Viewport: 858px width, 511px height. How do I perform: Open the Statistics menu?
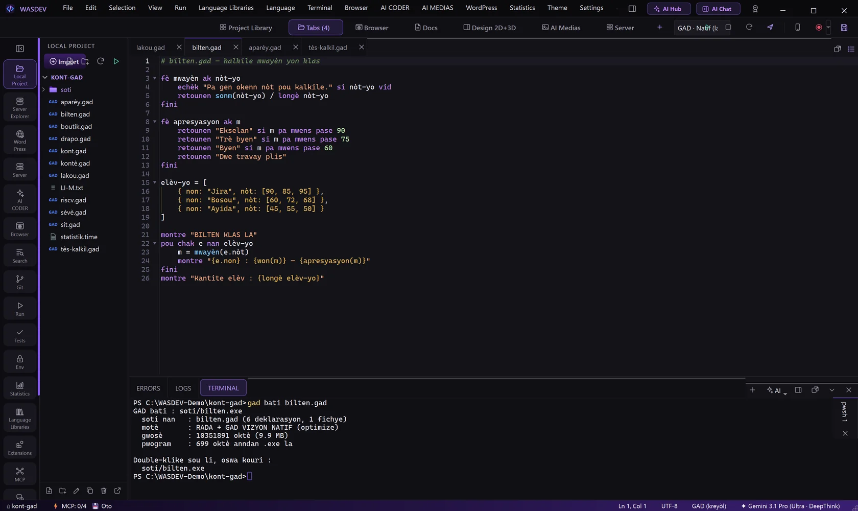click(x=522, y=8)
